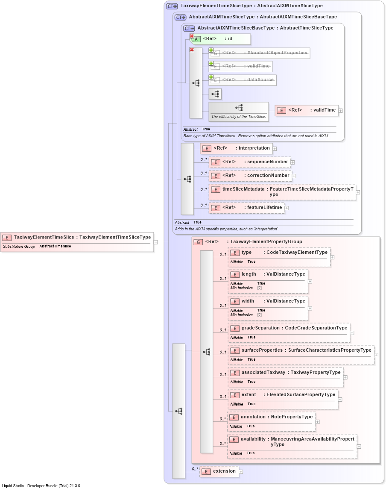Viewport: 386px width, 488px height.
Task: Expand the extension element
Action: (241, 472)
